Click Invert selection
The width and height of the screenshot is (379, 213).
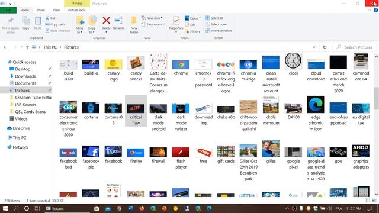(x=219, y=31)
